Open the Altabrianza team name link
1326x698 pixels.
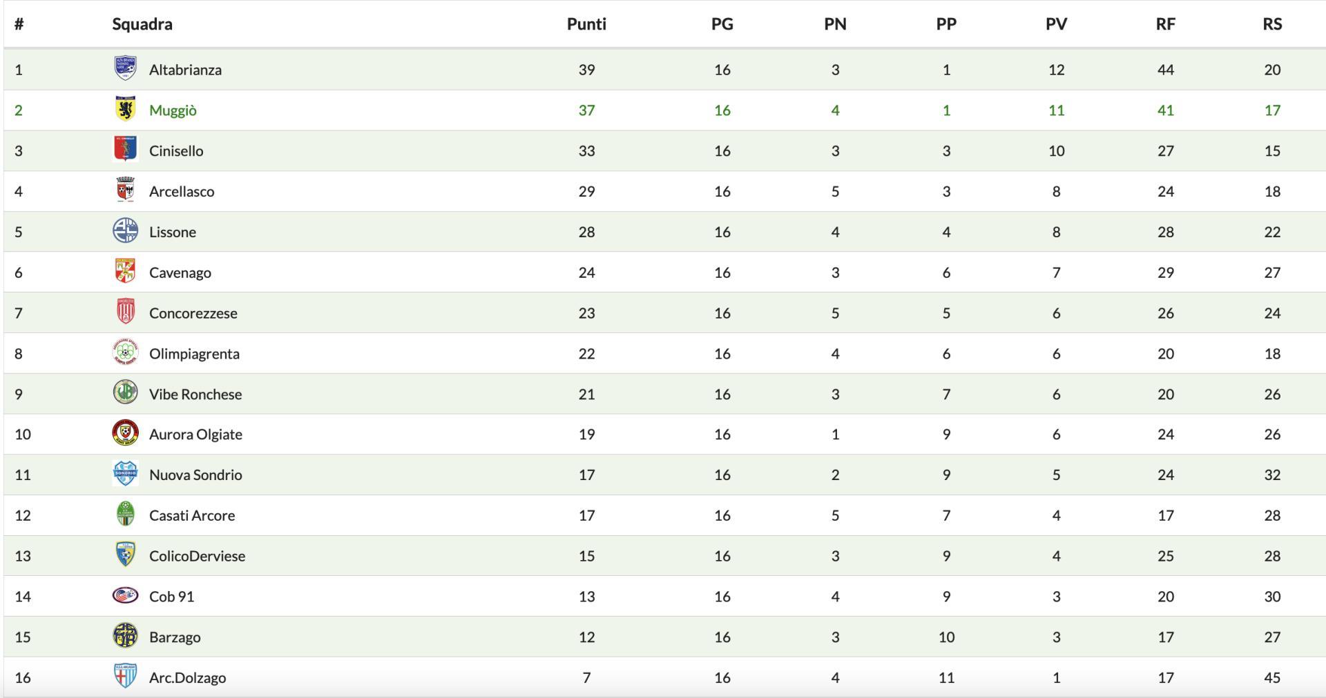[x=185, y=70]
